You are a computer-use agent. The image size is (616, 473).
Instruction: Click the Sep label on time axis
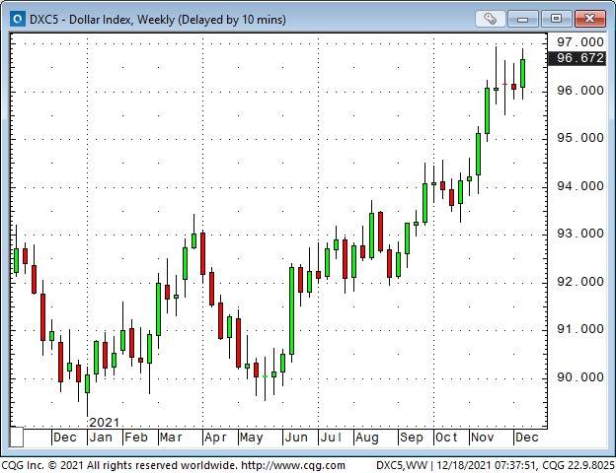point(412,438)
